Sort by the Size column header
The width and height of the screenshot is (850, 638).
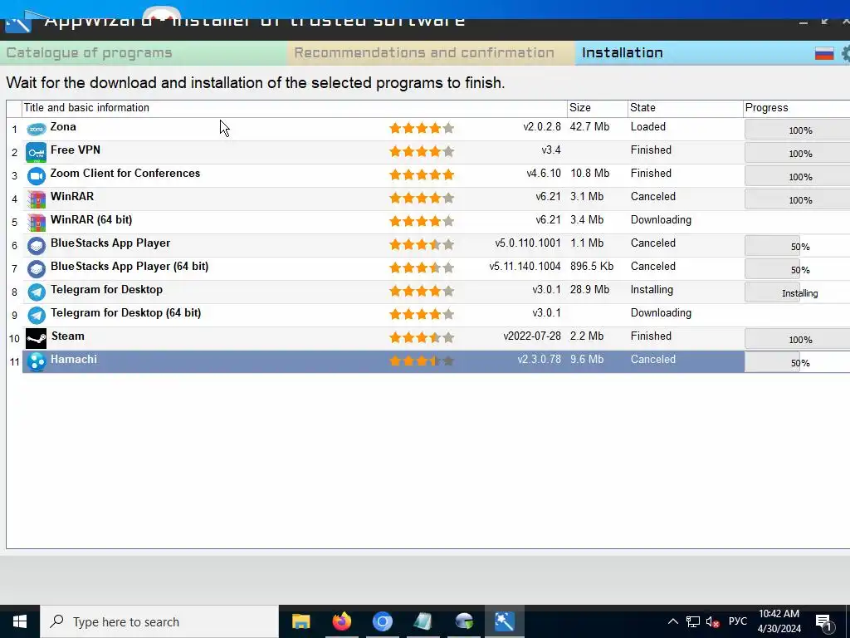[x=598, y=108]
